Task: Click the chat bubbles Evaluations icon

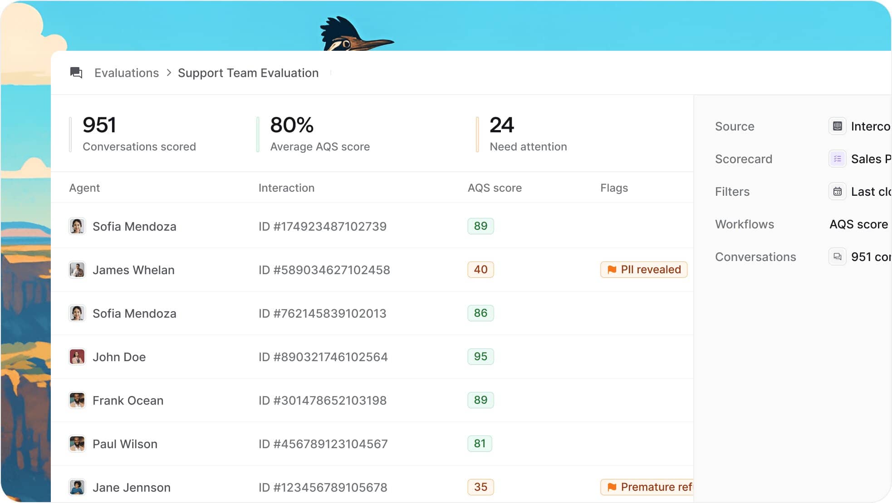Action: 76,73
